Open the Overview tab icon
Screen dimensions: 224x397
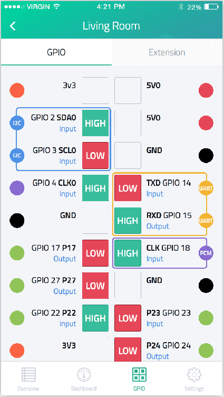coord(28,375)
